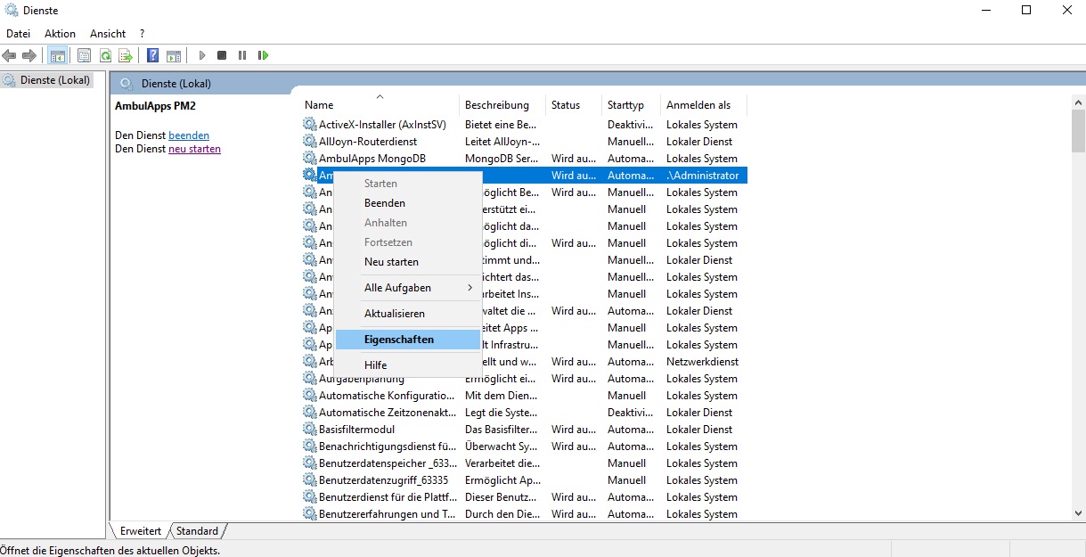This screenshot has height=557, width=1086.
Task: Switch to the Standard tab
Action: tap(197, 531)
